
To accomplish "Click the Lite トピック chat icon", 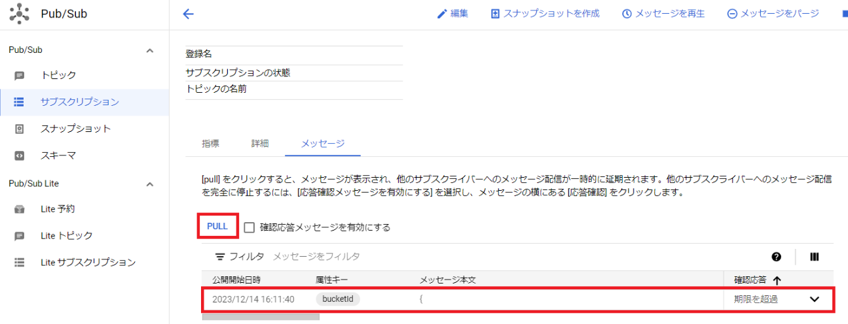I will point(20,236).
